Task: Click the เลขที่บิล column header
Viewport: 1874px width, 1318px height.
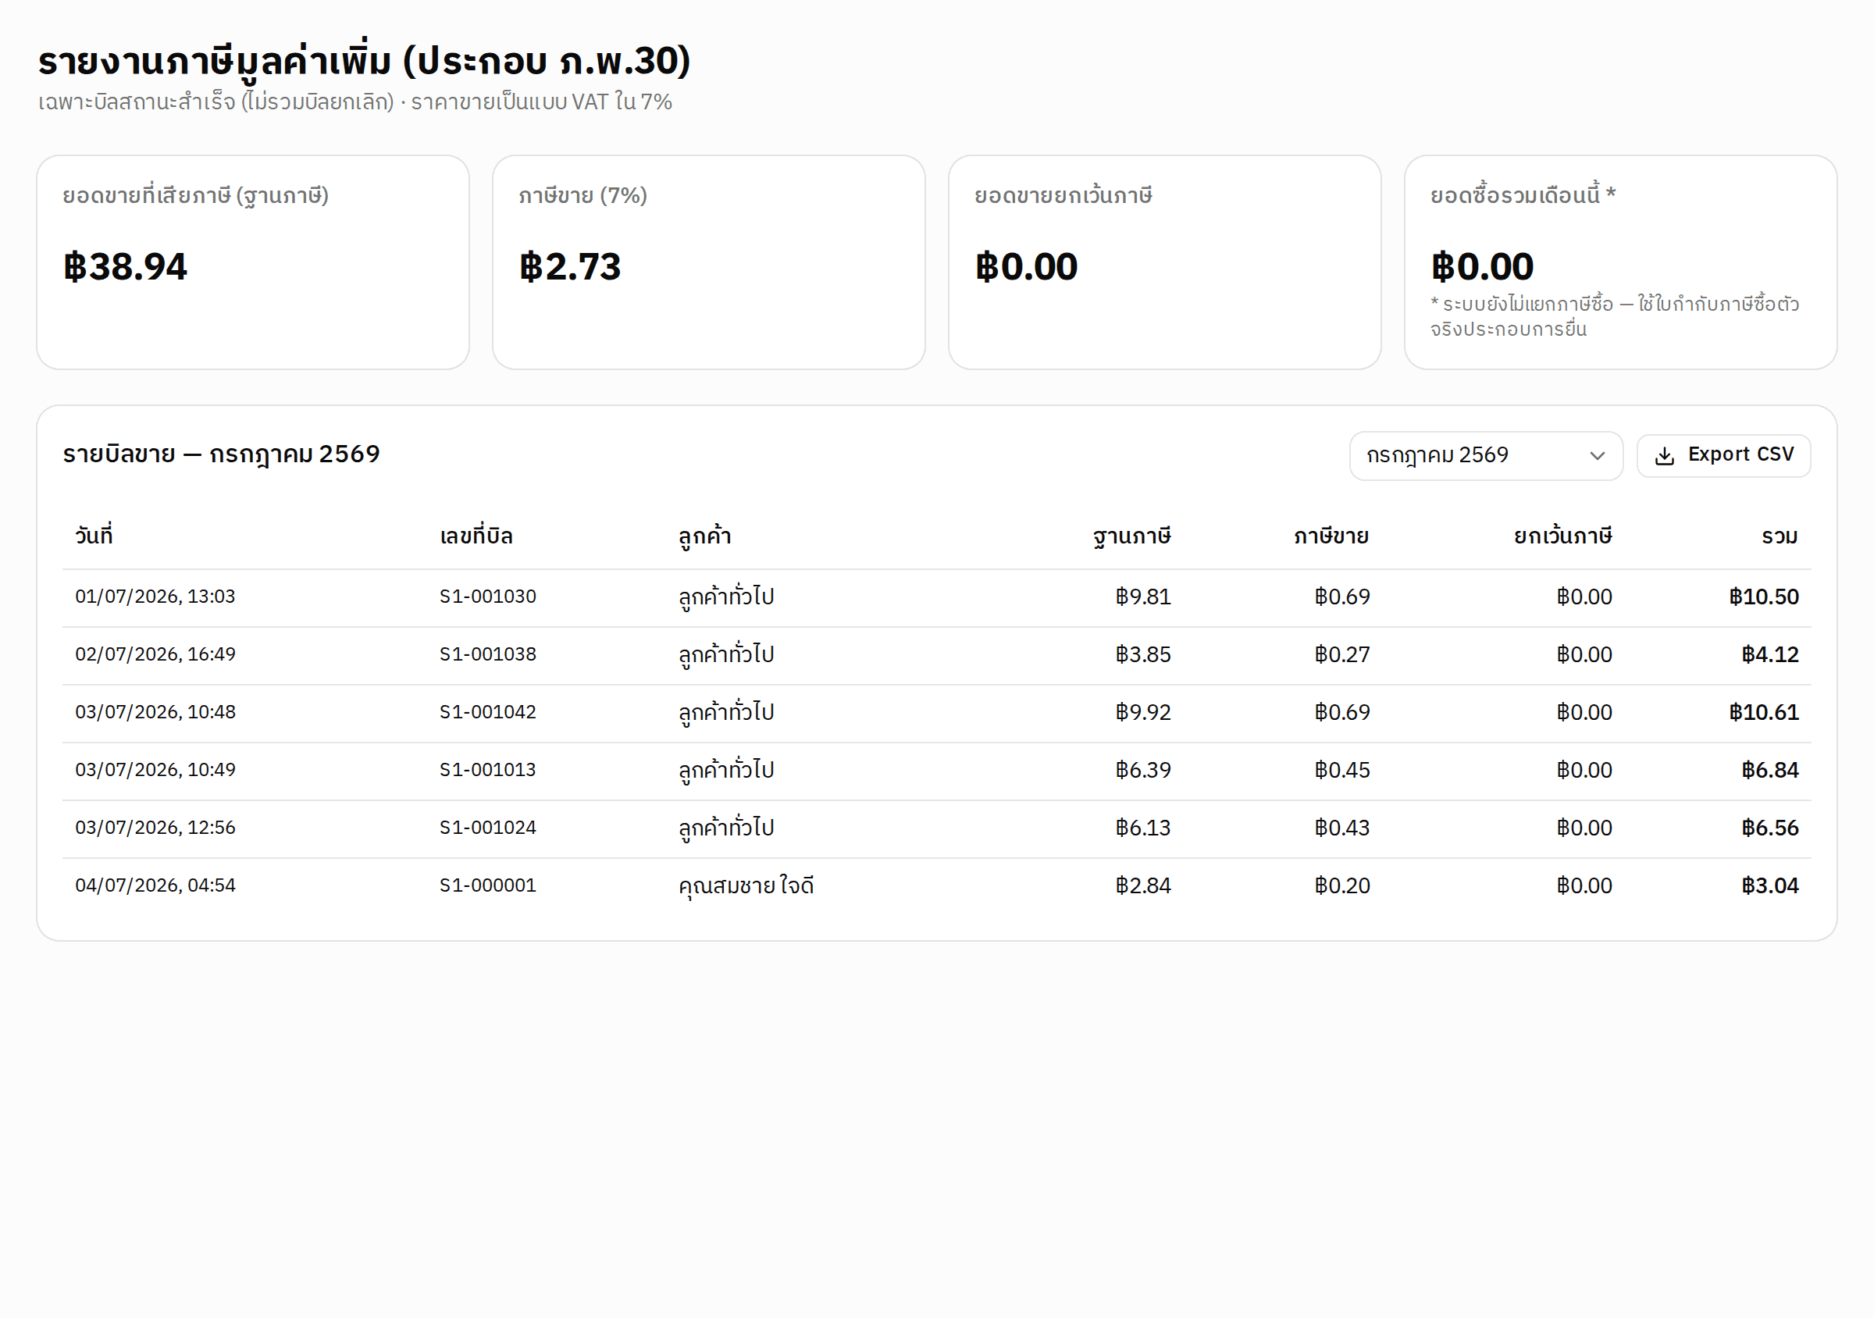Action: click(476, 536)
